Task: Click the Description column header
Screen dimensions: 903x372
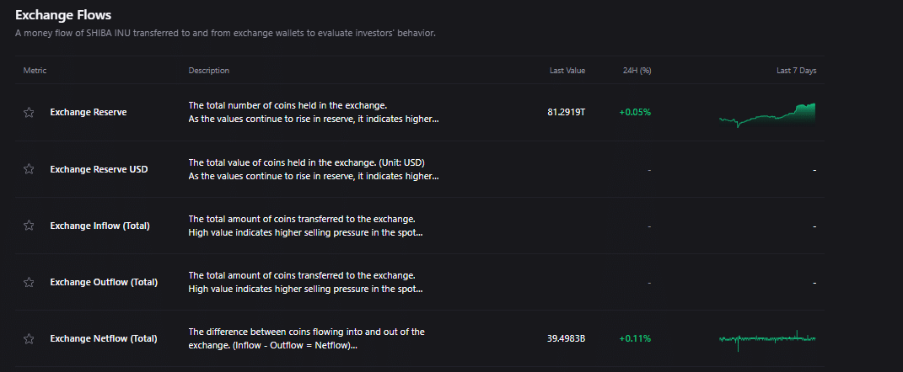Action: coord(208,71)
